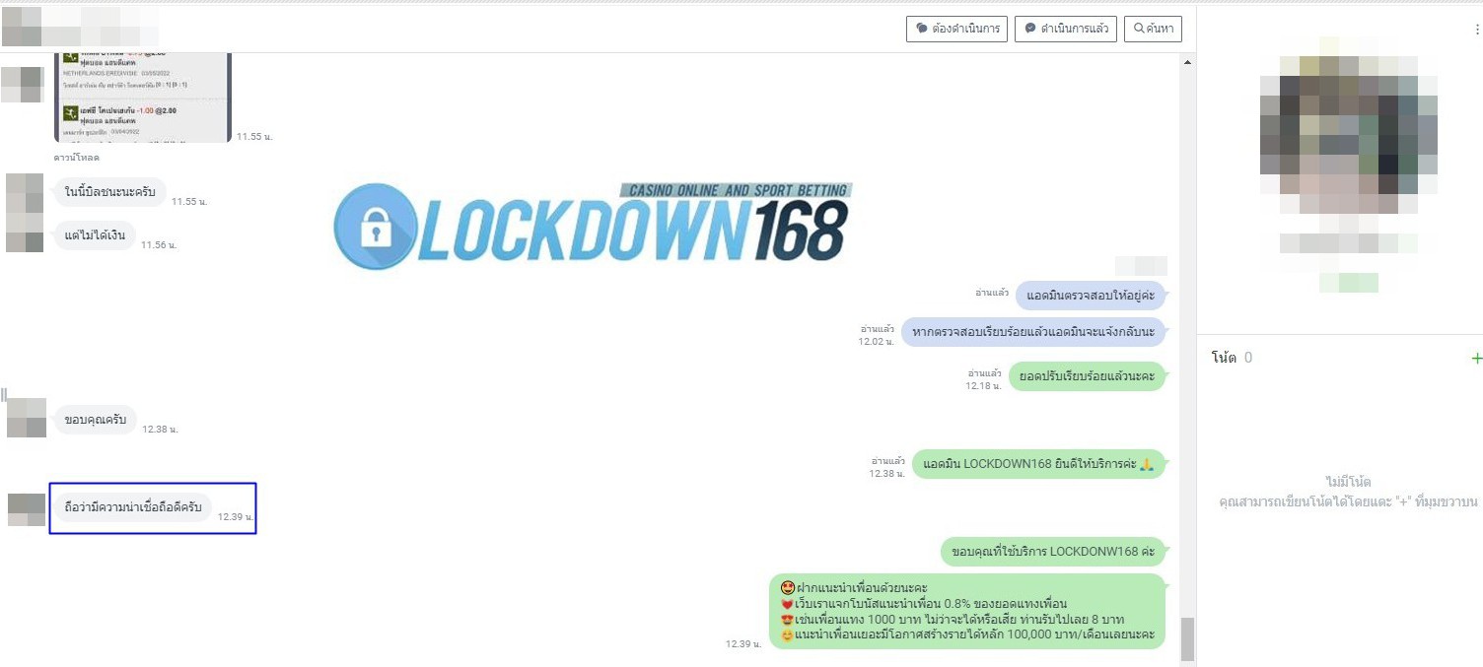Click the magnifier icon in the ค้นหา button

point(1140,29)
